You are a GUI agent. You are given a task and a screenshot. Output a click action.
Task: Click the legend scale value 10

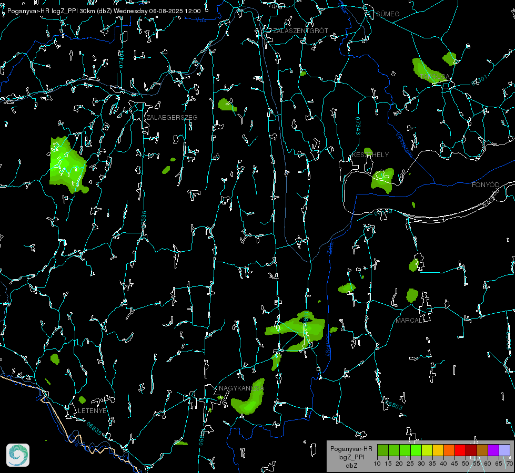[x=377, y=464]
